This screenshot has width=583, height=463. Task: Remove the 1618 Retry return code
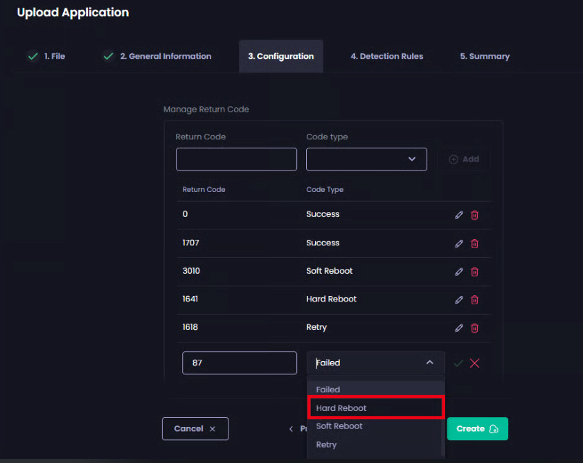(474, 328)
